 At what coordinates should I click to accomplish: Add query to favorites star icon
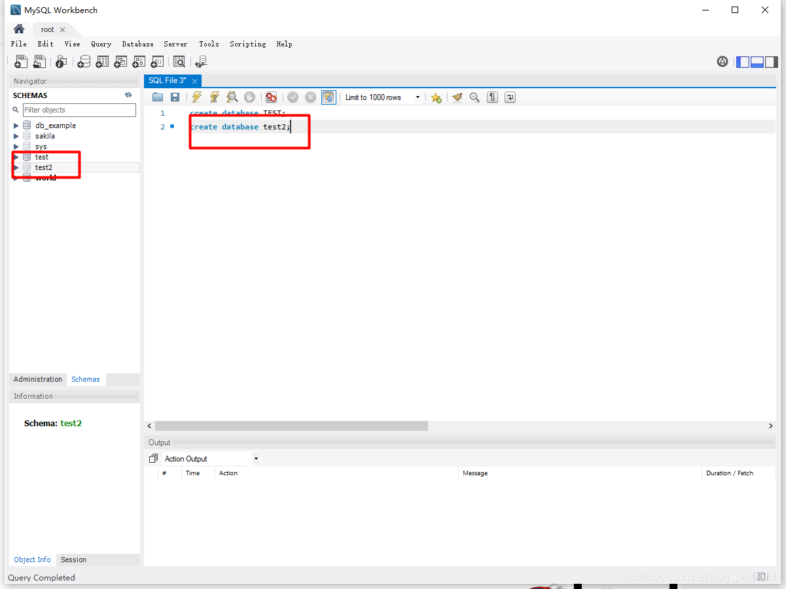pyautogui.click(x=436, y=97)
